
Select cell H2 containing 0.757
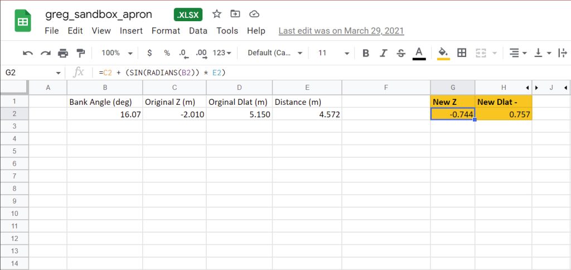pyautogui.click(x=504, y=114)
